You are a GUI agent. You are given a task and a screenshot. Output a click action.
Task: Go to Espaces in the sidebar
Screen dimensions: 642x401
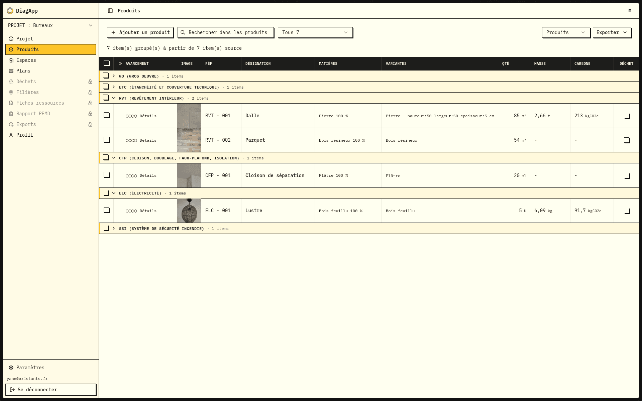pos(50,60)
